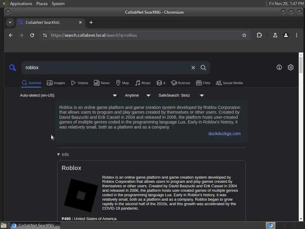
Task: Click the P495 : United States of America row
Action: (x=89, y=219)
